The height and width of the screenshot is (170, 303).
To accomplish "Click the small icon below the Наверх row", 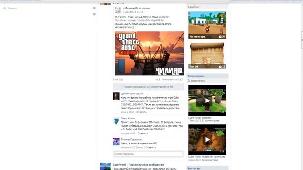I will point(94,14).
